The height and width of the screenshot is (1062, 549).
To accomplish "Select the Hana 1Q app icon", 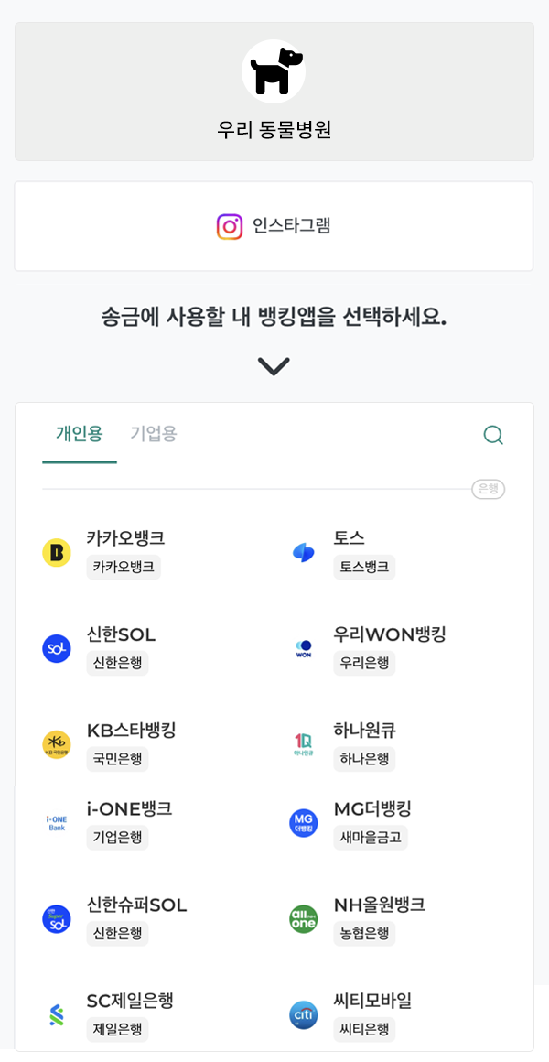I will point(304,744).
